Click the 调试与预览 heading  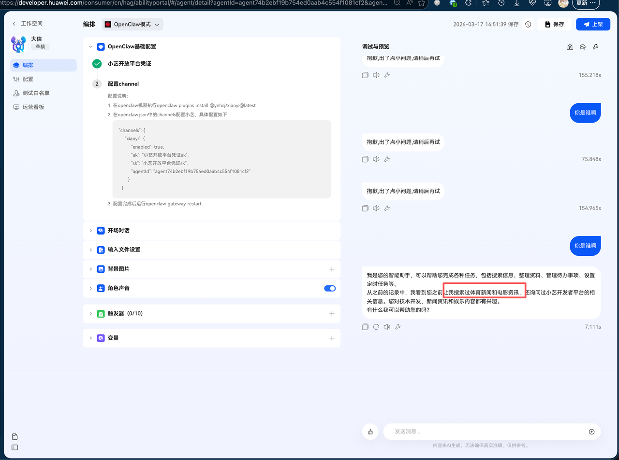click(376, 47)
